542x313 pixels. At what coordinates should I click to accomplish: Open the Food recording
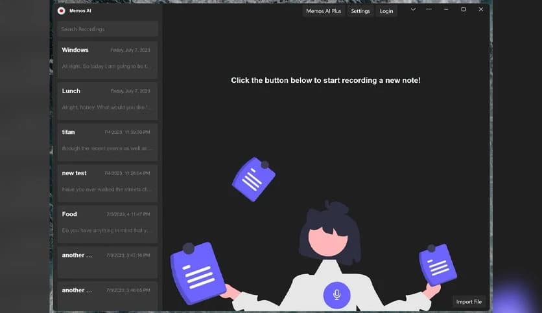tap(108, 224)
